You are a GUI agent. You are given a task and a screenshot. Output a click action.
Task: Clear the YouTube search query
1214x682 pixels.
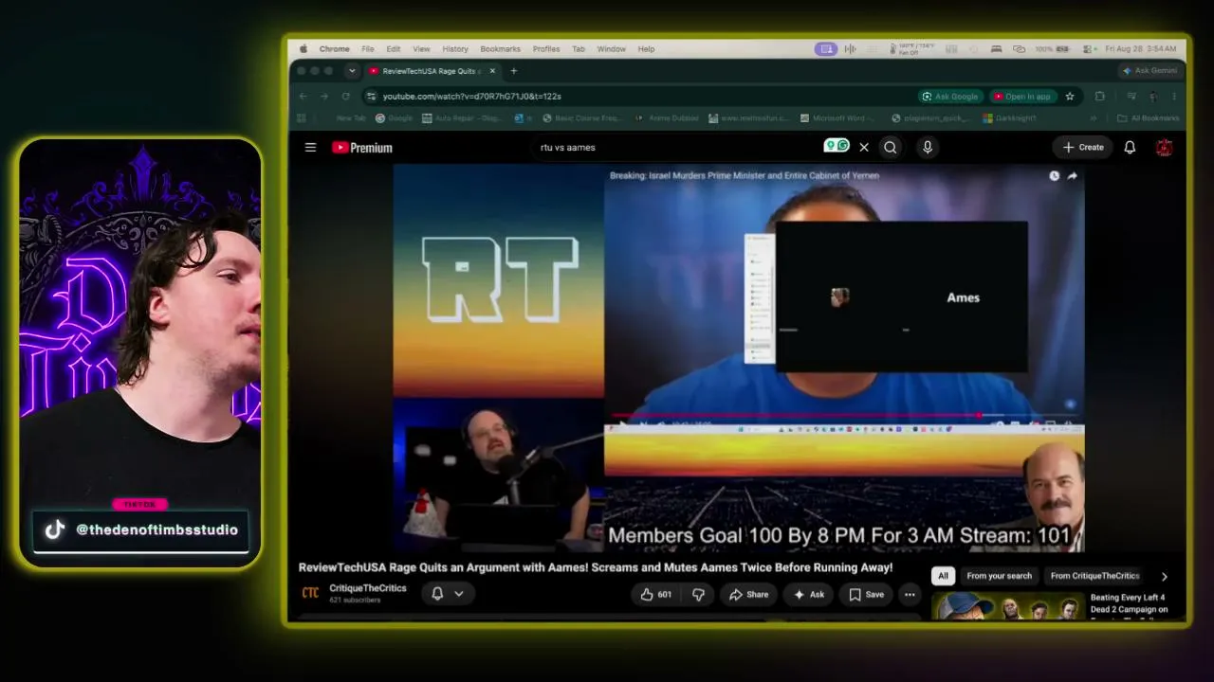tap(864, 147)
